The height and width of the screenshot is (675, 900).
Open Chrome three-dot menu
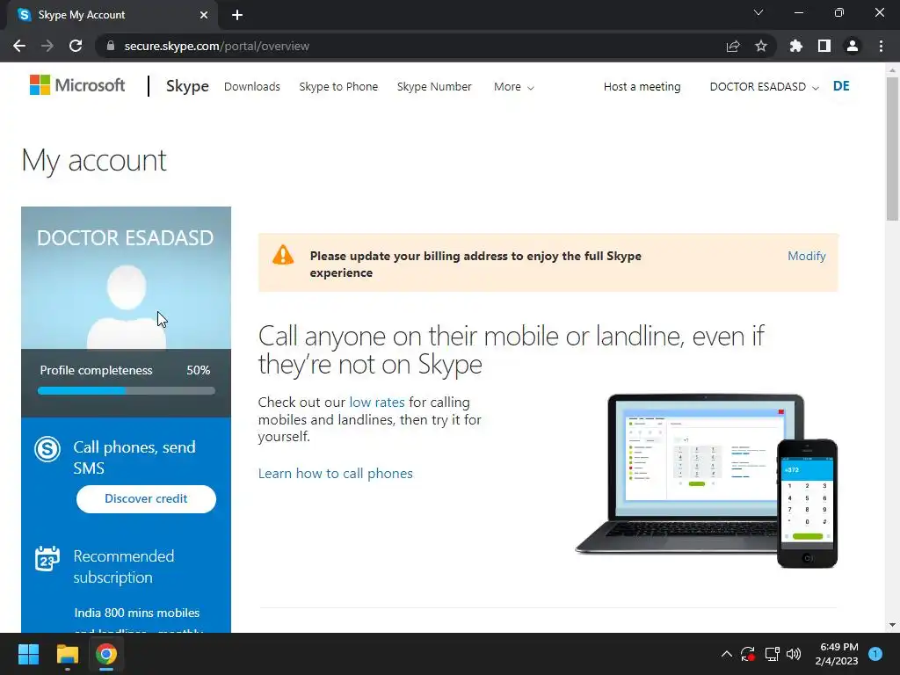tap(881, 46)
